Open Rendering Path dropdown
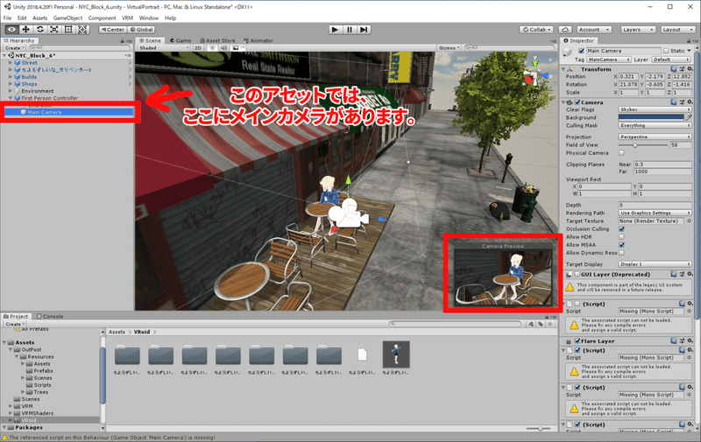This screenshot has width=701, height=442. 655,213
